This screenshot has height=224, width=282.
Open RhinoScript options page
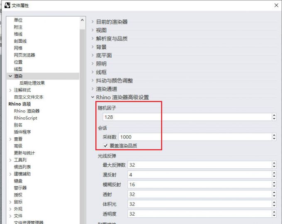click(26, 118)
